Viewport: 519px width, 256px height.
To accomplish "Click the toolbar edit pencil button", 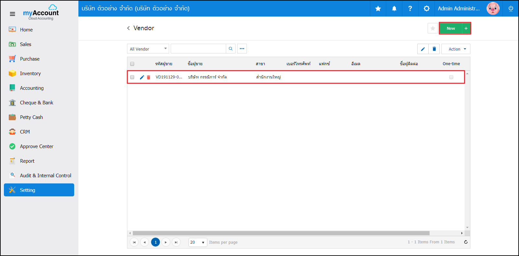I will coord(423,49).
